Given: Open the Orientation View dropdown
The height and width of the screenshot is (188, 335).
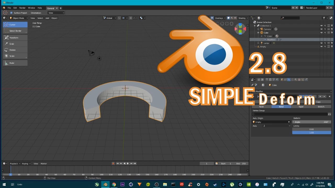Looking at the screenshot, I should pos(56,13).
